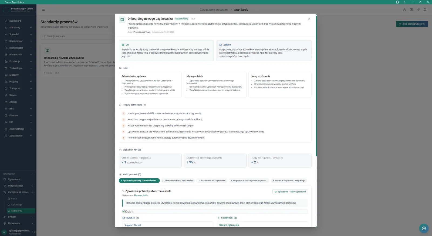Screen dimensions: 432x236
Task: Click the HR people icon
Action: pos(6,122)
